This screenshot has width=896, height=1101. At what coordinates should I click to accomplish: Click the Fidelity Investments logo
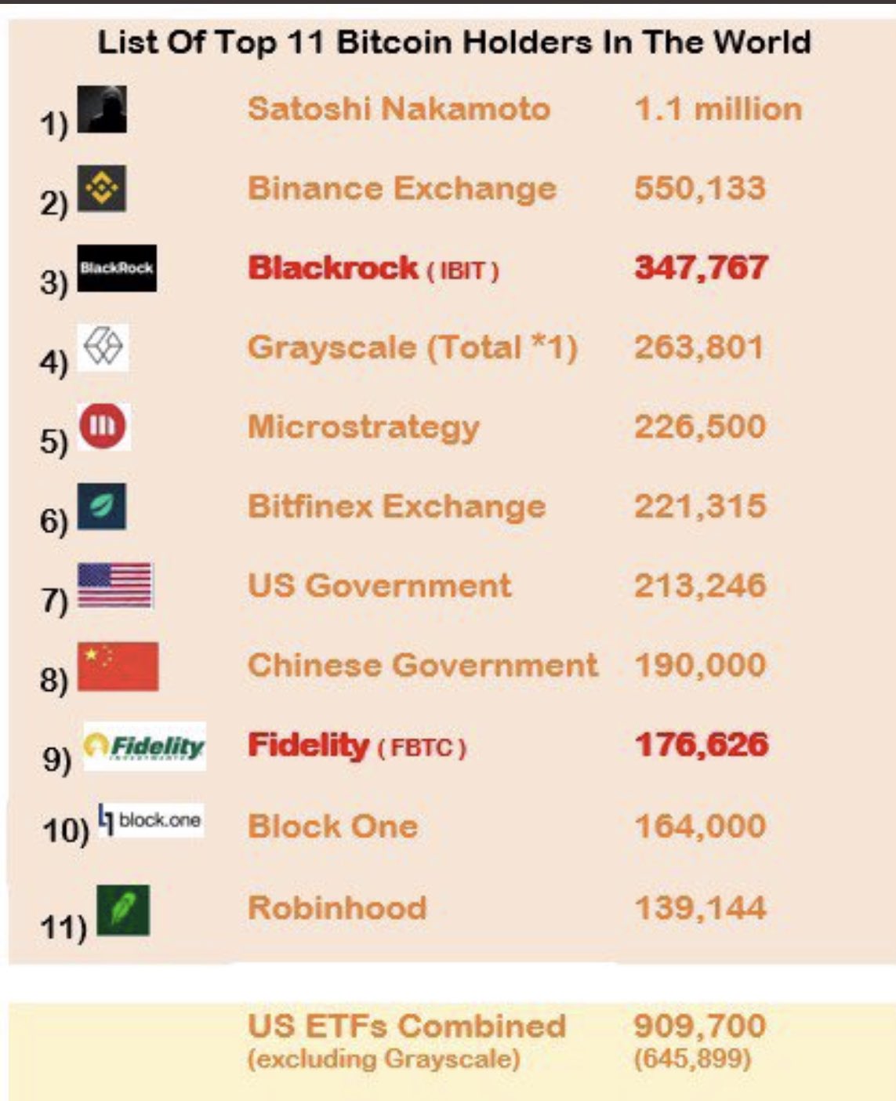pos(144,746)
